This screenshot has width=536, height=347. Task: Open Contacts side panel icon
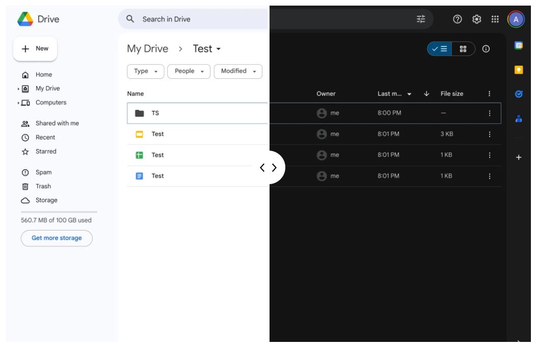click(519, 119)
